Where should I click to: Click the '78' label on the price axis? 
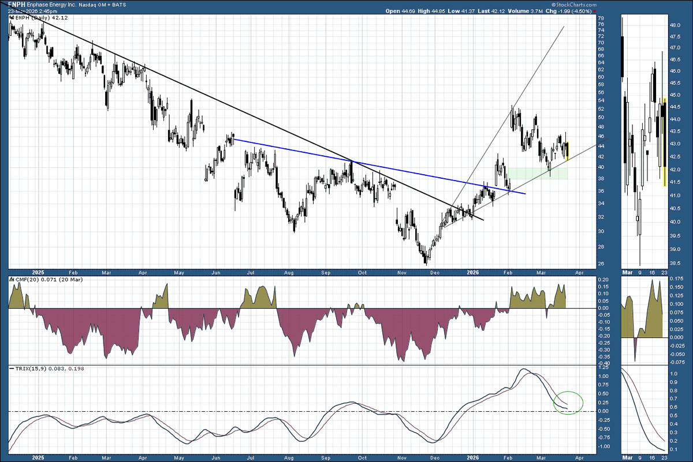pos(601,18)
